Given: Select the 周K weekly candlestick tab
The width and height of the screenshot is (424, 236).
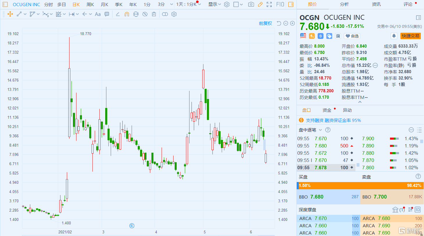Looking at the screenshot, I should tap(90, 4).
